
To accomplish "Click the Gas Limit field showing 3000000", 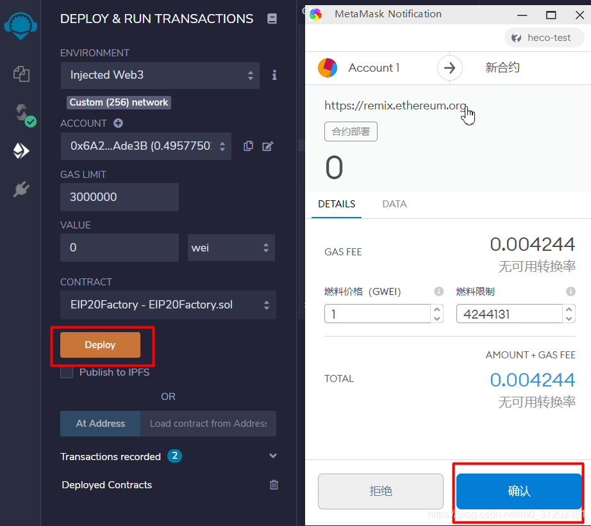I will [119, 197].
